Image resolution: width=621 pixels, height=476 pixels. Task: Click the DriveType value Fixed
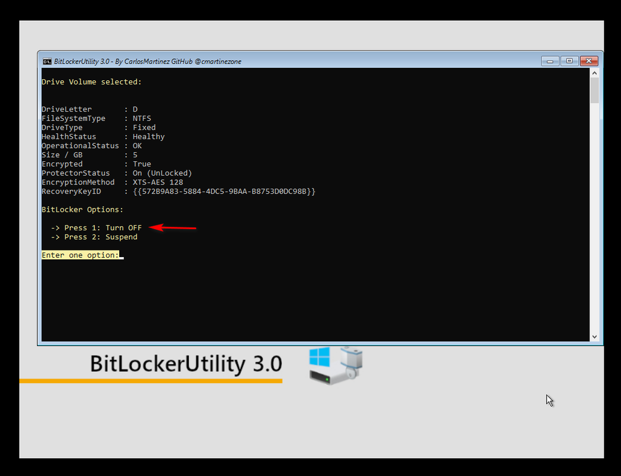[144, 127]
